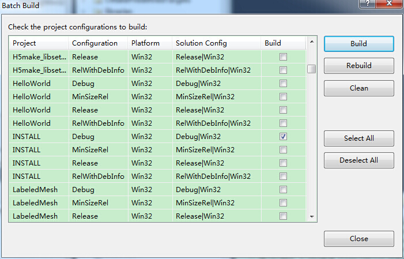Uncheck INSTALL Debug build checkbox
Viewport: 404px width, 259px height.
pos(283,137)
